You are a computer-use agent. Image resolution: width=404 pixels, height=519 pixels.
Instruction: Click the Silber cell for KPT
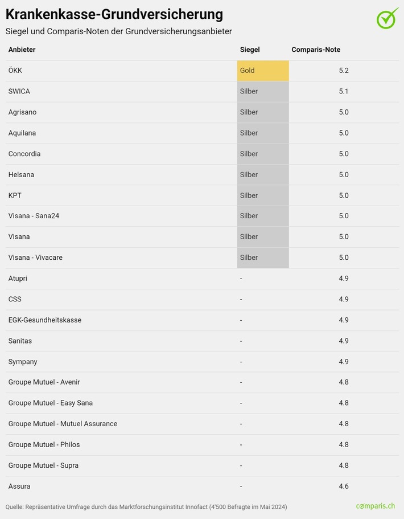click(262, 195)
